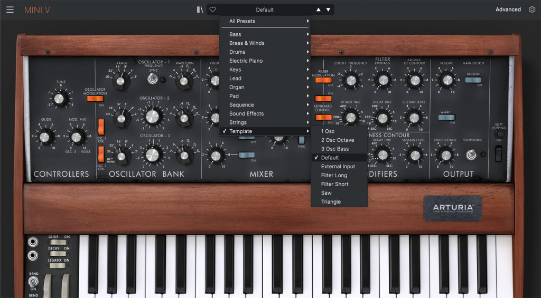Viewport: 541px width, 298px height.
Task: Load the Filter Short template
Action: click(x=339, y=184)
